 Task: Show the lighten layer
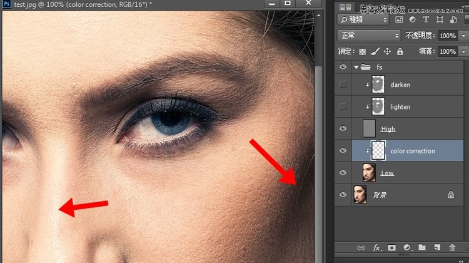(343, 106)
